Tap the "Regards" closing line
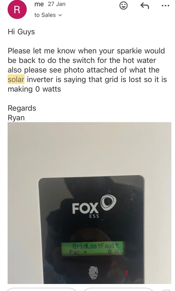The width and height of the screenshot is (175, 291). tap(22, 108)
